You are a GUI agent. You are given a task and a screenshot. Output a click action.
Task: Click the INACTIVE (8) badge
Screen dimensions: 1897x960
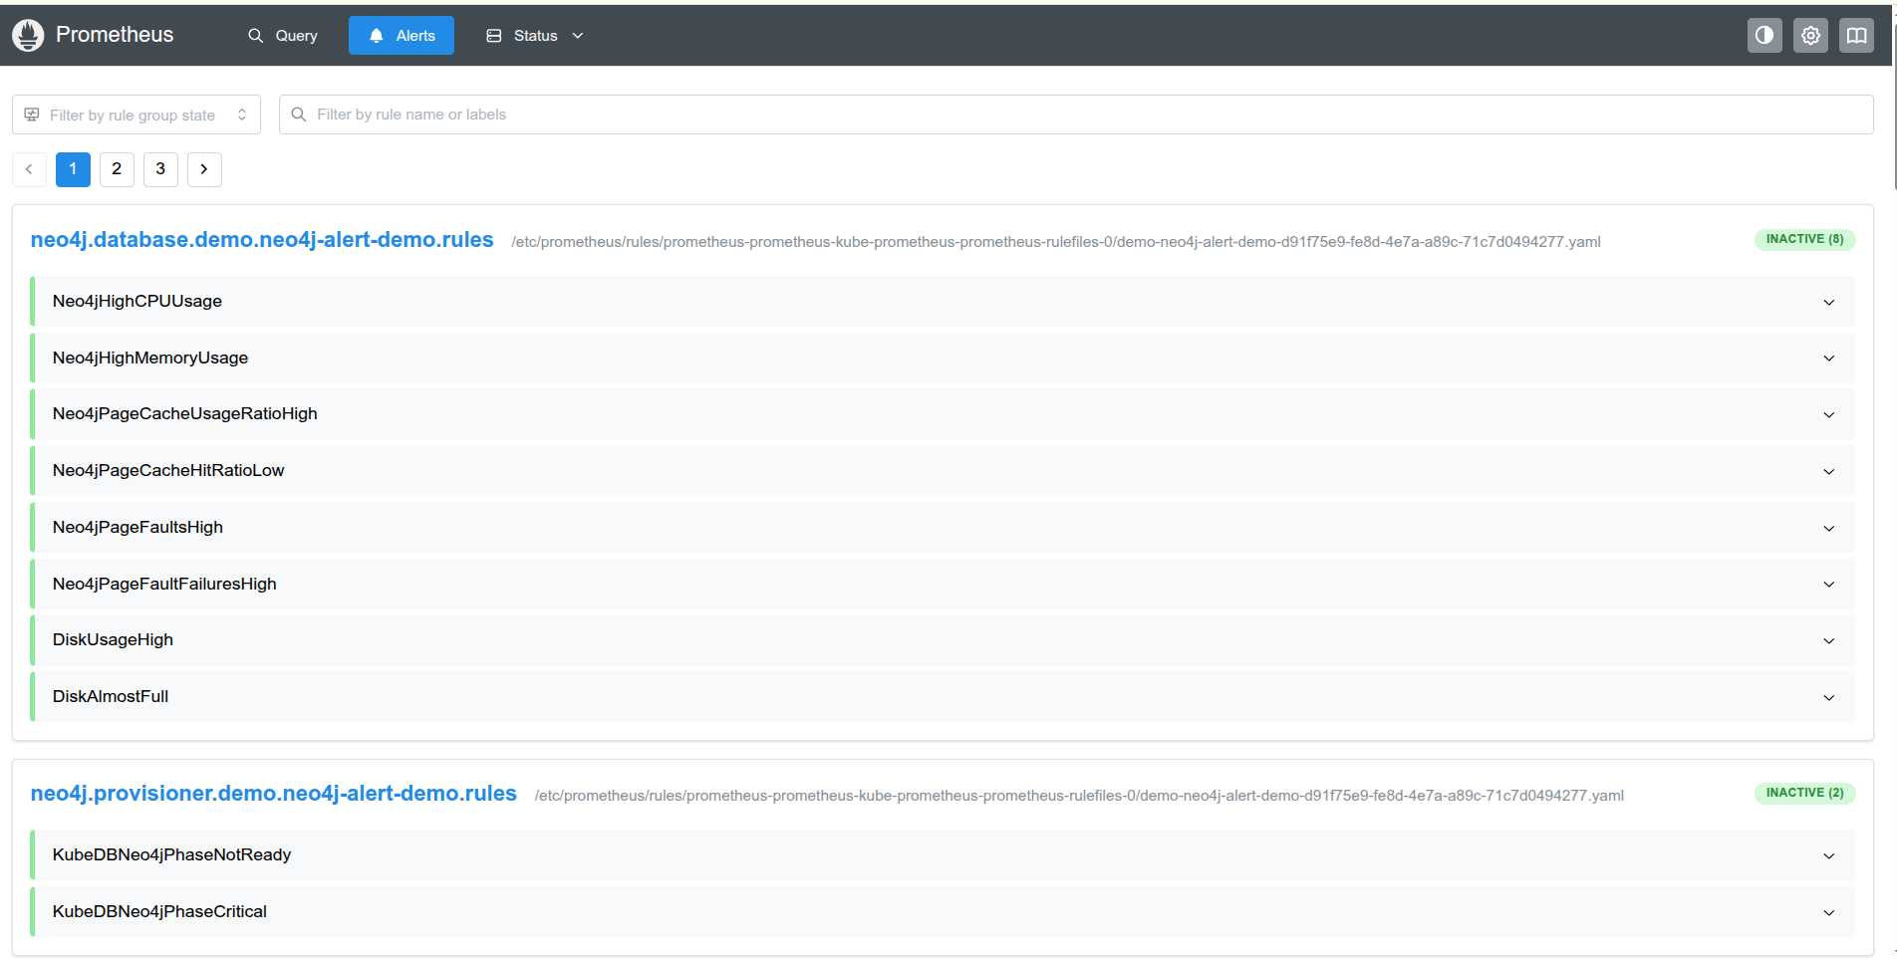[x=1804, y=239]
